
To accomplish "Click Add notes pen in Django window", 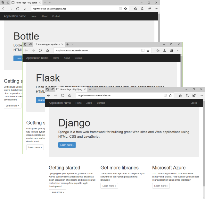I will (187, 95).
